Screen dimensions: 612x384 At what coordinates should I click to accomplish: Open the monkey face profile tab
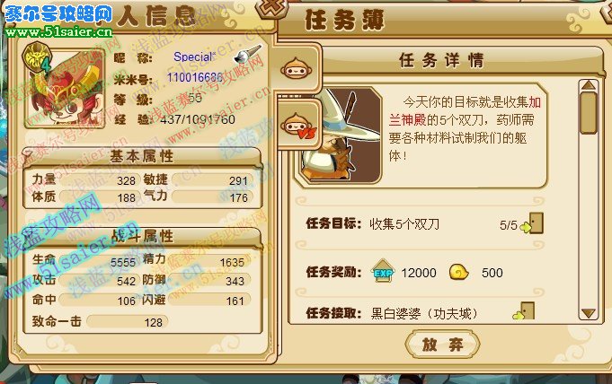click(x=296, y=69)
